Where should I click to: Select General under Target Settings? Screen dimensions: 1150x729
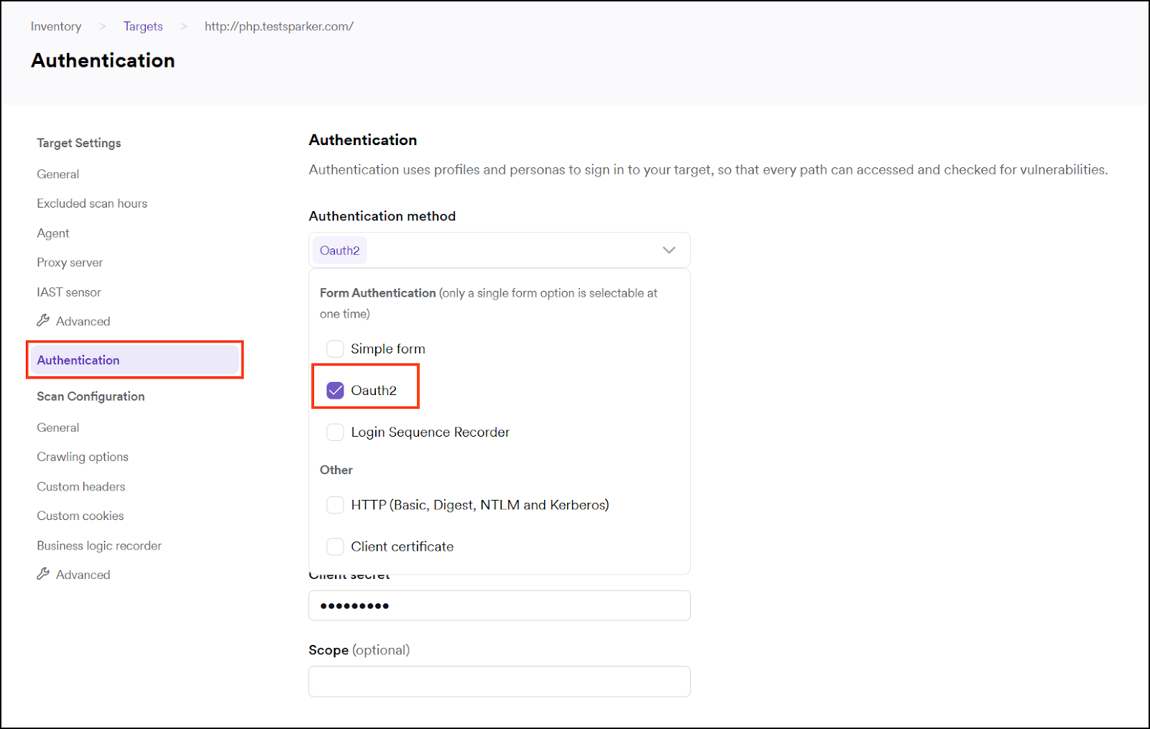57,174
